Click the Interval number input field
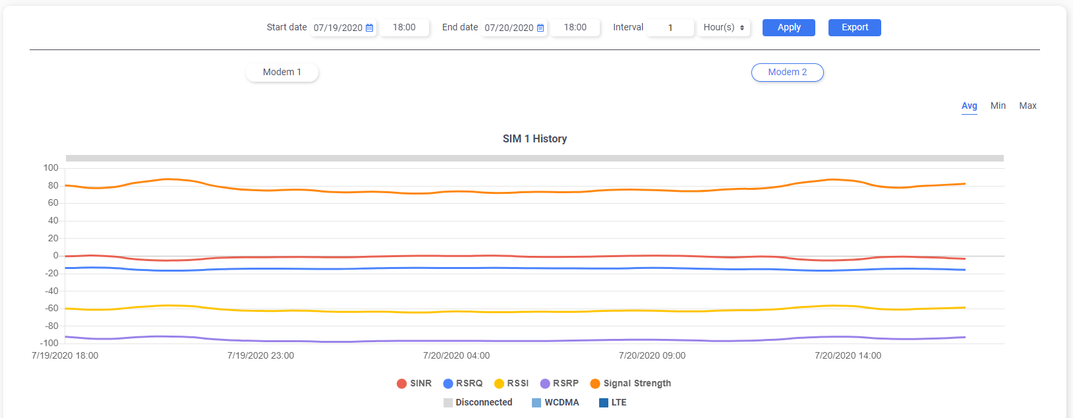 point(670,28)
